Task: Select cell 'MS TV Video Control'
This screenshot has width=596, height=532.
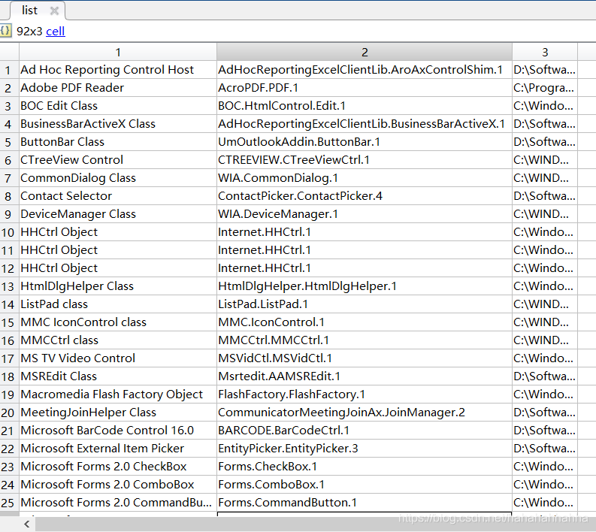Action: 118,358
